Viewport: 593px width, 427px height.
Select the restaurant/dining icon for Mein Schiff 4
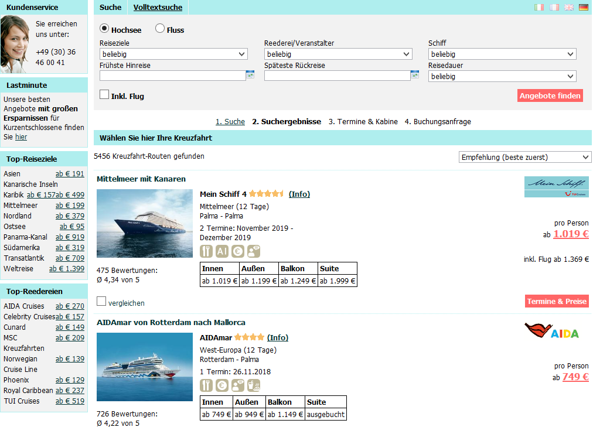click(x=206, y=251)
